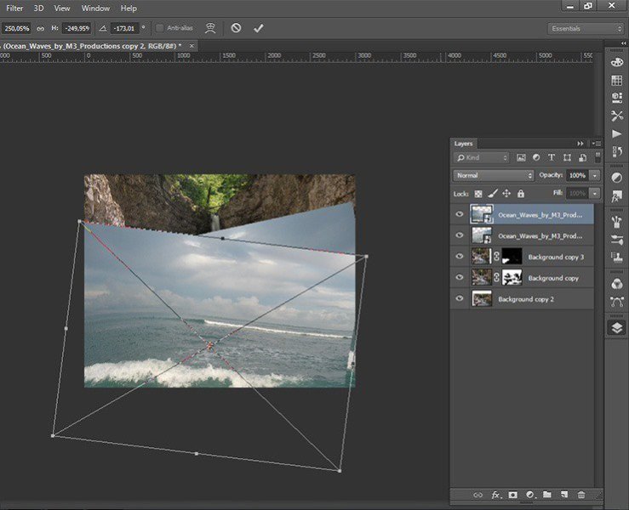Click the link width and height chain icon
Screen dimensions: 629x510
tap(41, 28)
